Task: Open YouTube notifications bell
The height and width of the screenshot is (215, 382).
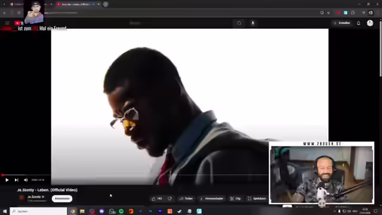Action: tap(358, 23)
